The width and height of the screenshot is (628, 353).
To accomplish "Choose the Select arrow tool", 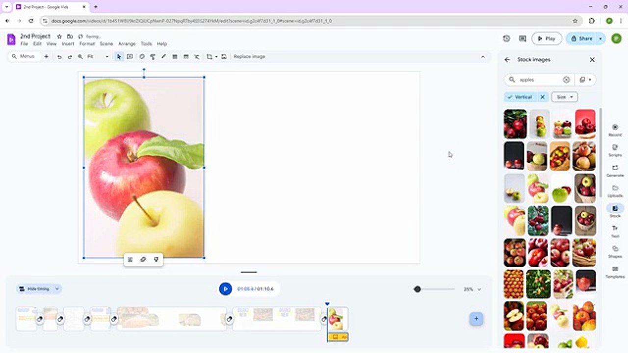I will 119,56.
